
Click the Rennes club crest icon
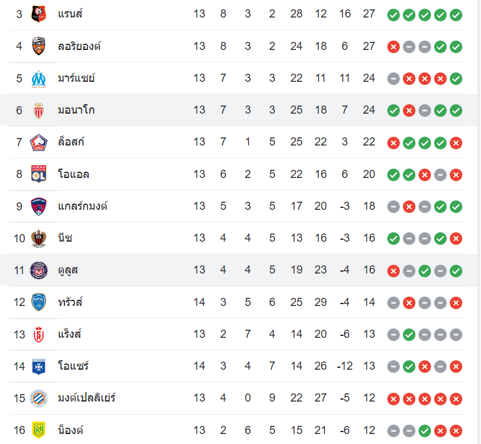(x=39, y=13)
